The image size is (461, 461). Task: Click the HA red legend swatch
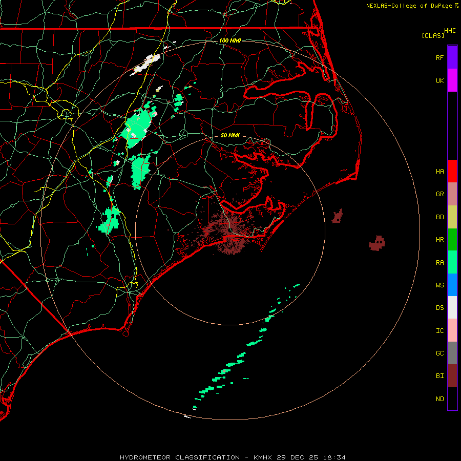tap(452, 171)
